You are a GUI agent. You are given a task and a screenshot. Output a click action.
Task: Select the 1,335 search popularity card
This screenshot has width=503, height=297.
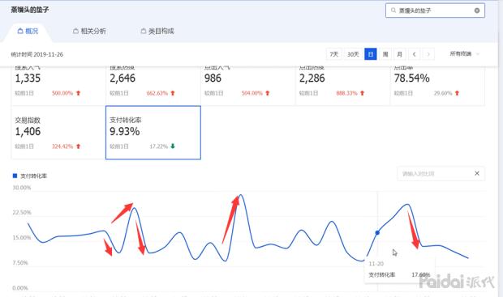coord(58,86)
